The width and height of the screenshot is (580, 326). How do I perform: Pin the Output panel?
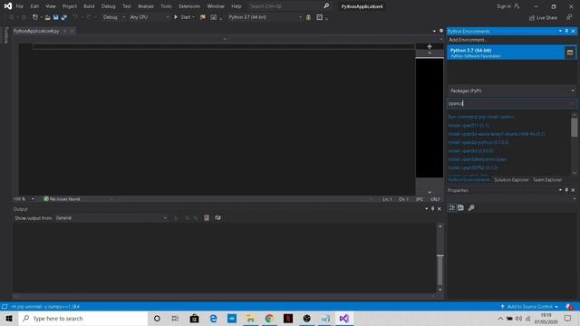click(433, 209)
